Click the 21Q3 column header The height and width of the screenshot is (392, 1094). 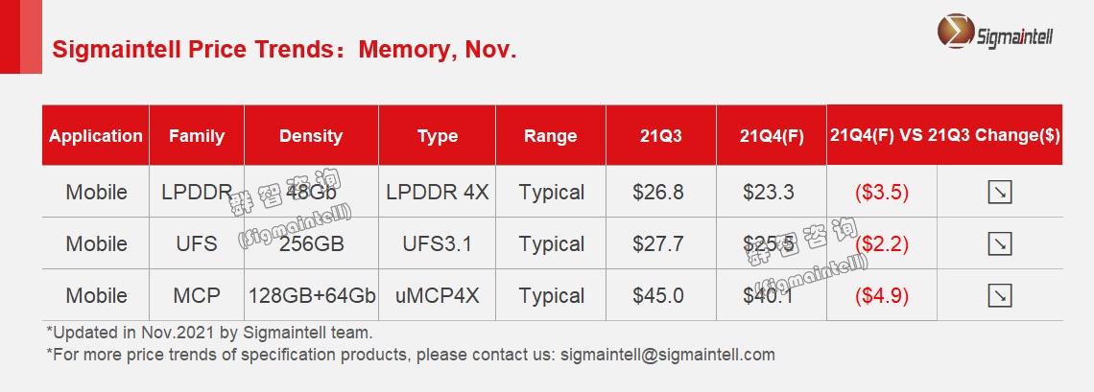pyautogui.click(x=661, y=136)
